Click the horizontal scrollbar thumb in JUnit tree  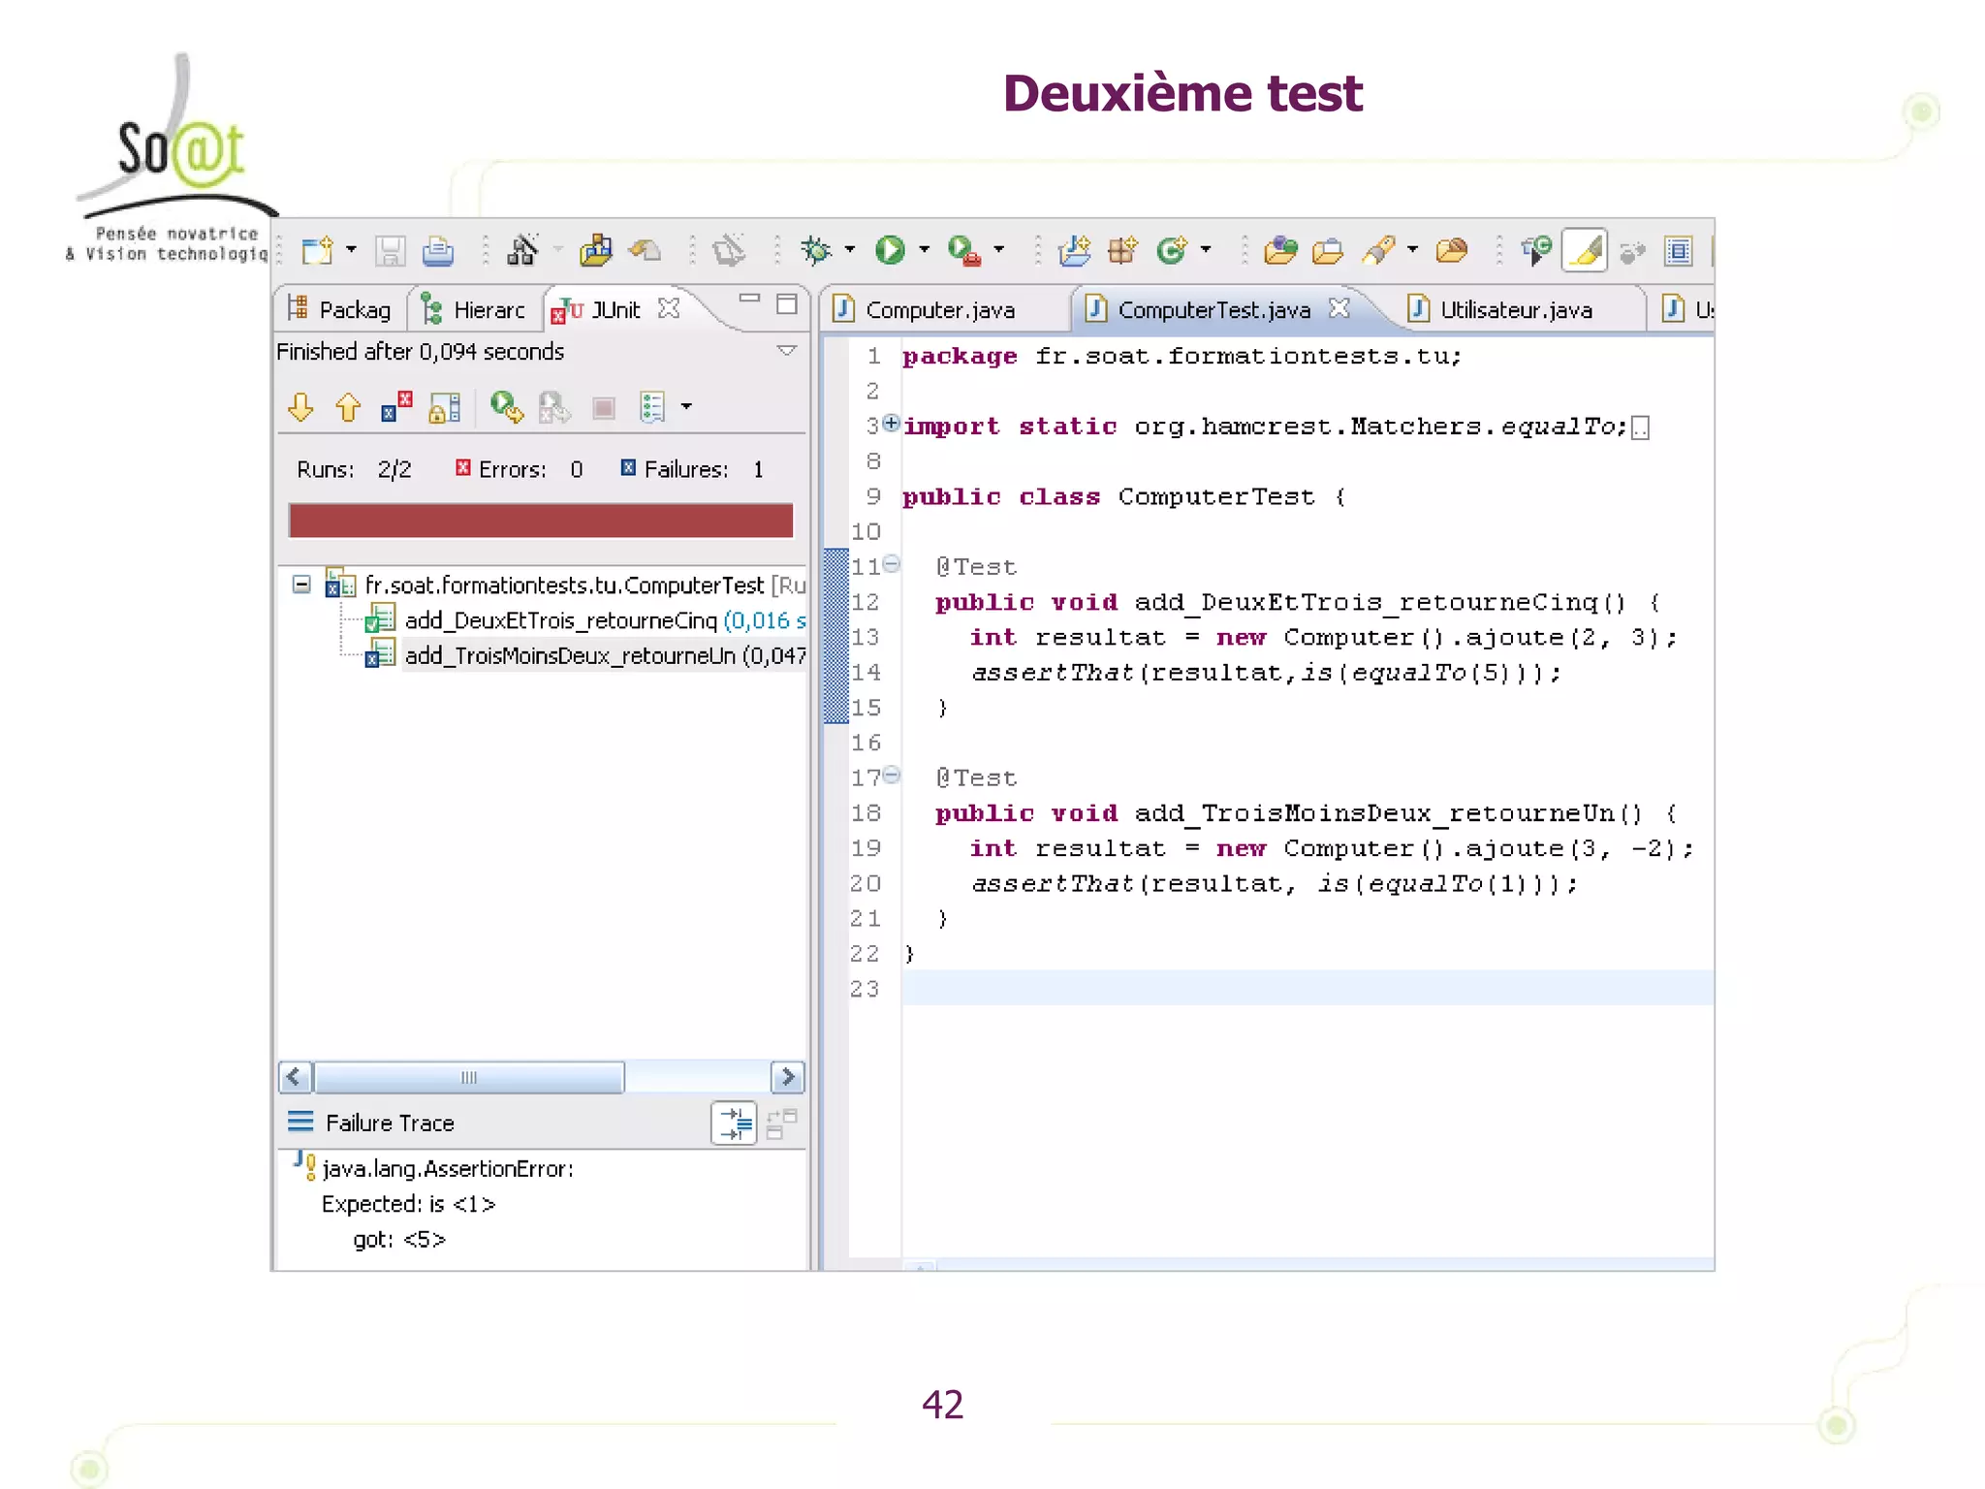click(469, 1077)
